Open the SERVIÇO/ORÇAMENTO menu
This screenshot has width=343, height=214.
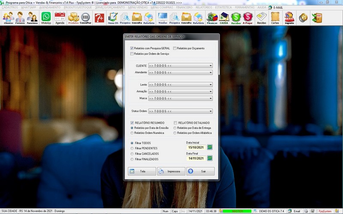click(110, 7)
